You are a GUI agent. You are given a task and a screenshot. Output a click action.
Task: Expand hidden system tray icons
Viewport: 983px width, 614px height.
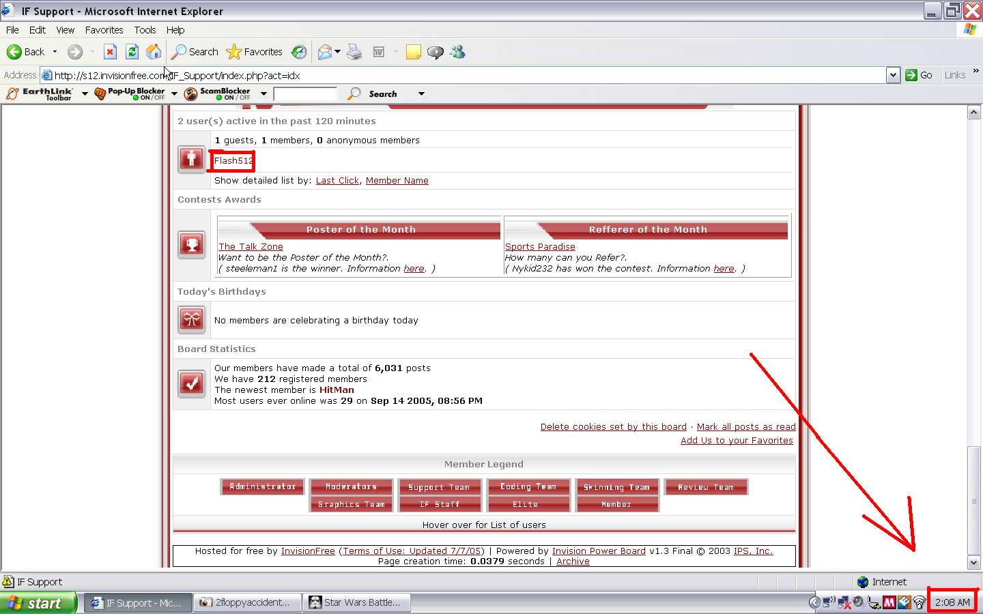pos(814,602)
